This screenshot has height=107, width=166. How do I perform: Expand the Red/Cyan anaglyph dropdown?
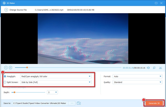pos(56,76)
